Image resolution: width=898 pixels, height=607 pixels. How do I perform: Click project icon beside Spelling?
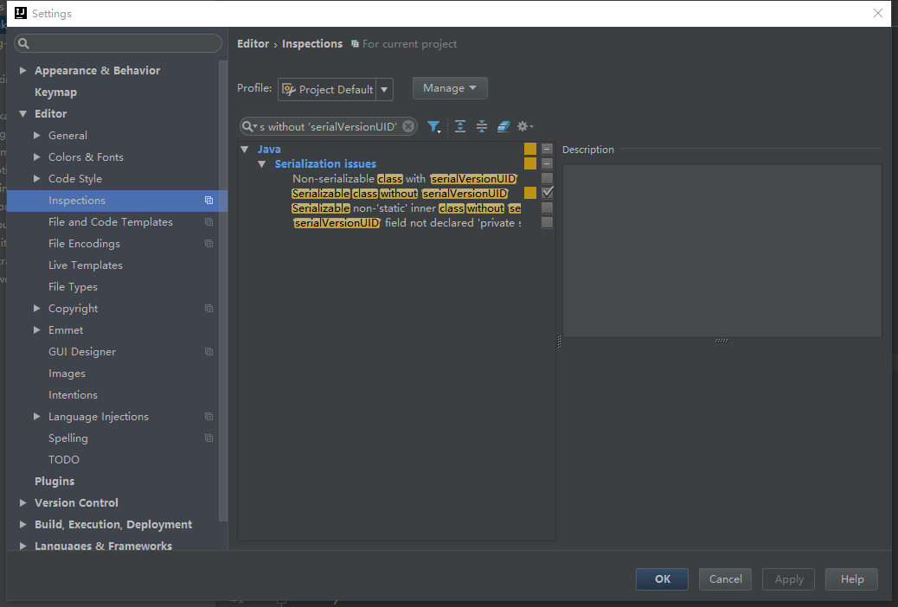tap(209, 438)
